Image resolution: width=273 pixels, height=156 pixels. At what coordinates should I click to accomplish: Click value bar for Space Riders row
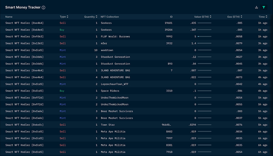(204, 91)
